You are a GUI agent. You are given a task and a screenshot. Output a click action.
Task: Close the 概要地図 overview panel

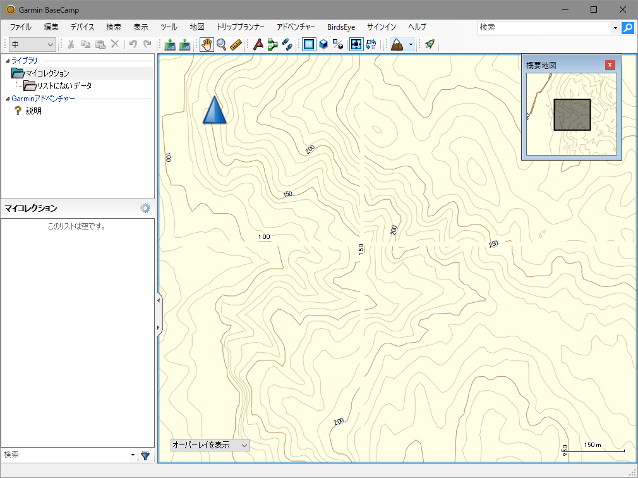pyautogui.click(x=610, y=64)
